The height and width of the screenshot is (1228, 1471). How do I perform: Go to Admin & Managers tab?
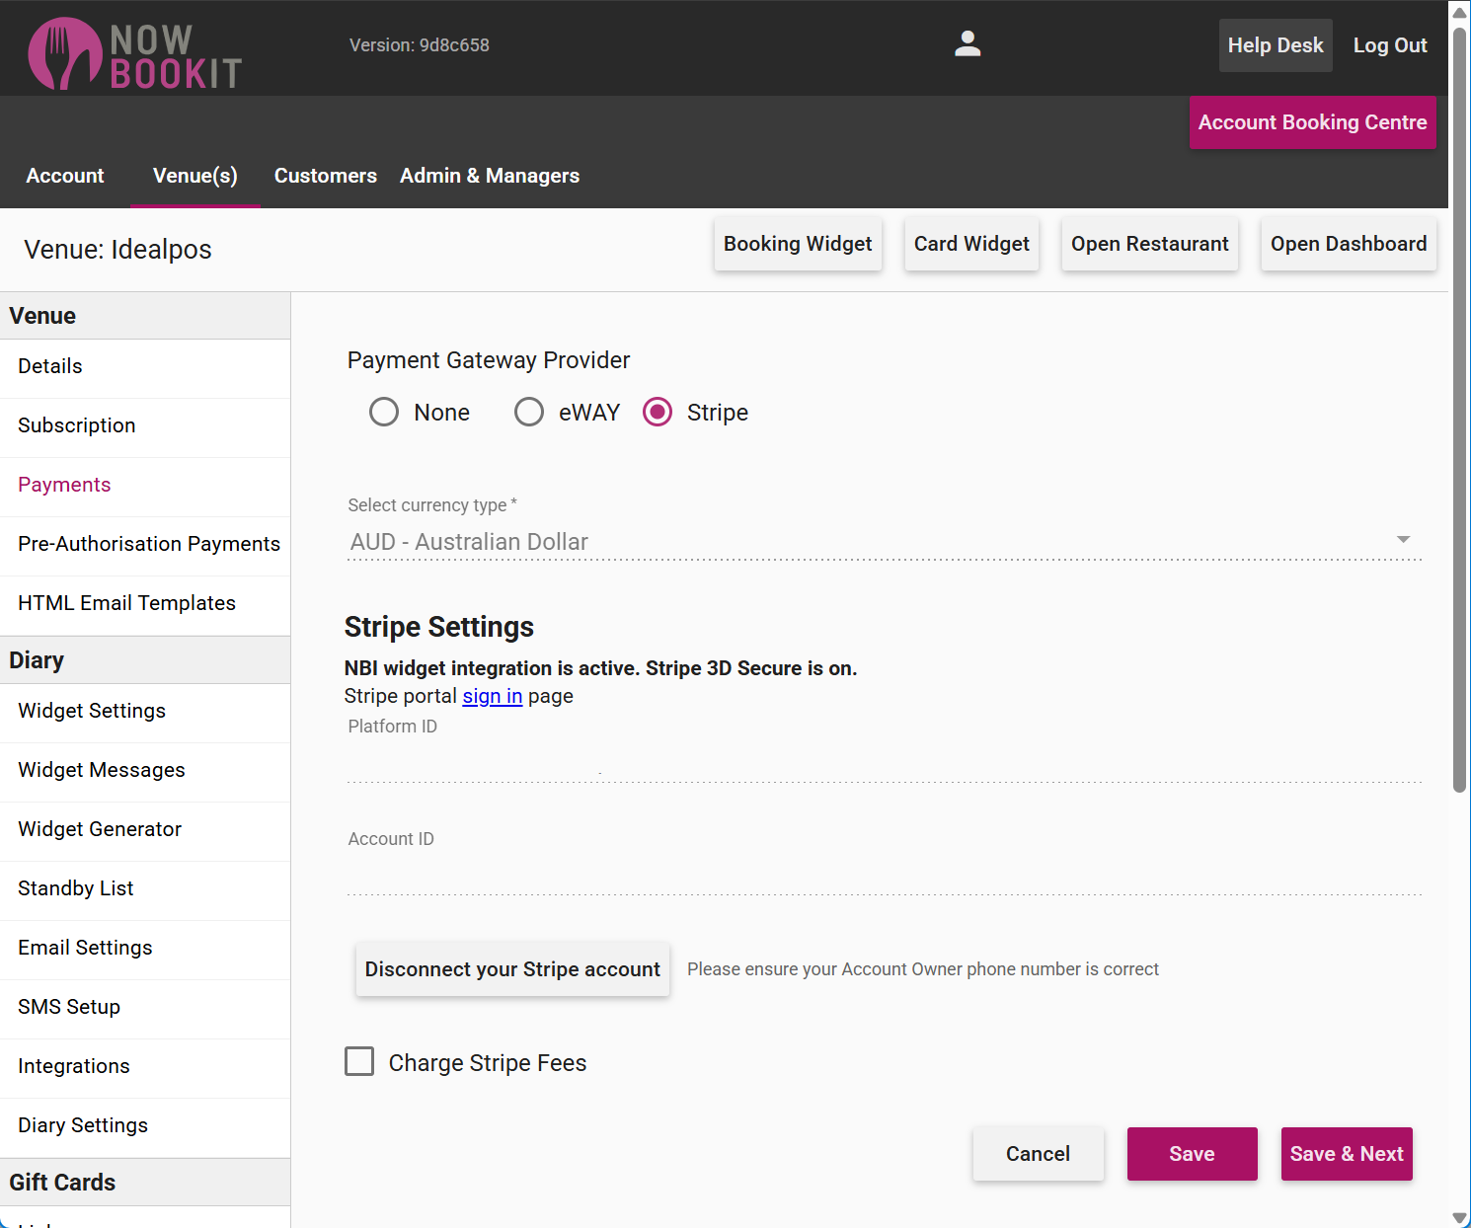(490, 176)
